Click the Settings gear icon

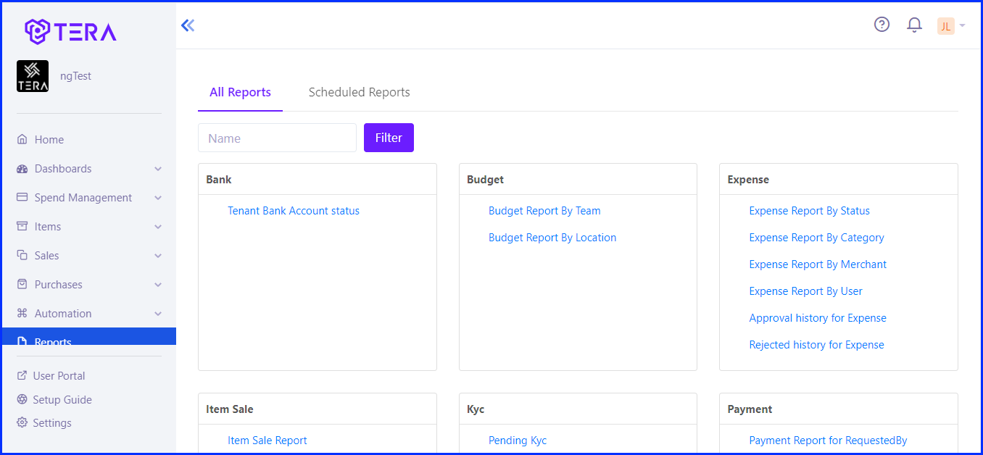point(22,422)
